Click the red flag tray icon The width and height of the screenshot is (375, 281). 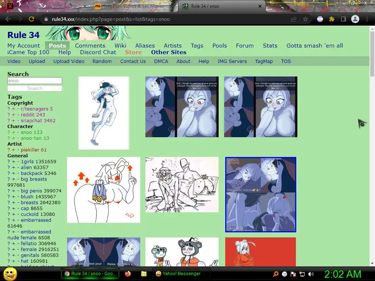tap(293, 274)
